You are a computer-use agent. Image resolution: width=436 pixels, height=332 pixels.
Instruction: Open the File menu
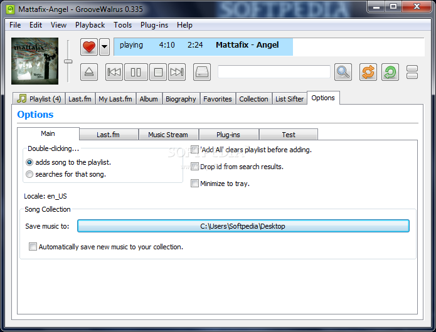(x=15, y=25)
